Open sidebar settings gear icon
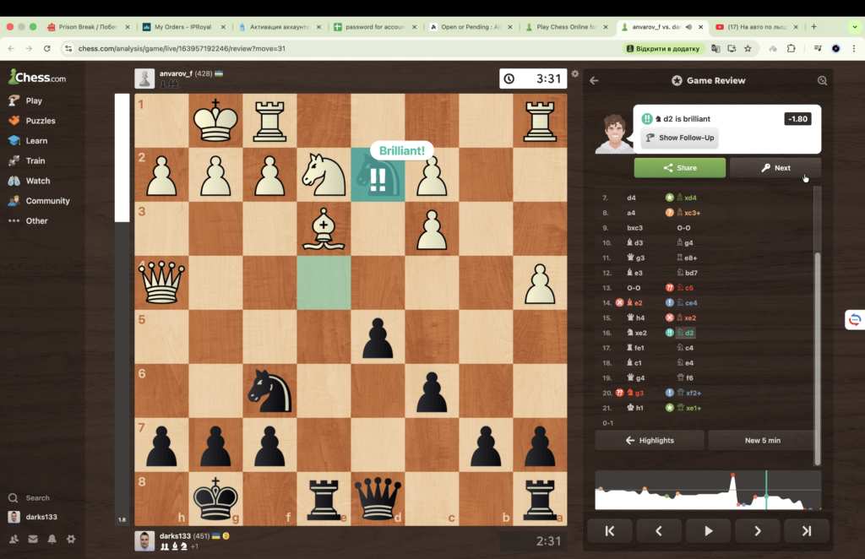This screenshot has height=559, width=865. 71,539
